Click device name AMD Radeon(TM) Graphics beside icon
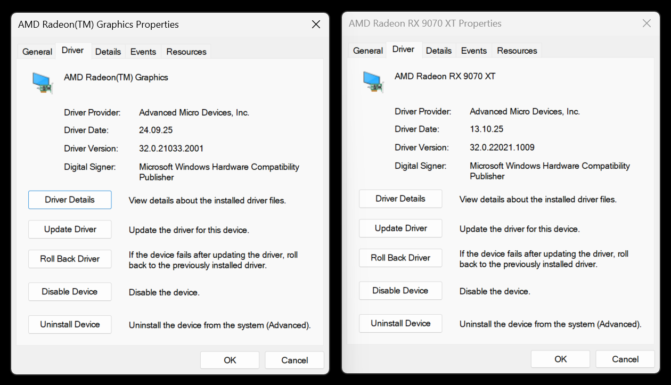Viewport: 671px width, 385px height. (x=116, y=77)
